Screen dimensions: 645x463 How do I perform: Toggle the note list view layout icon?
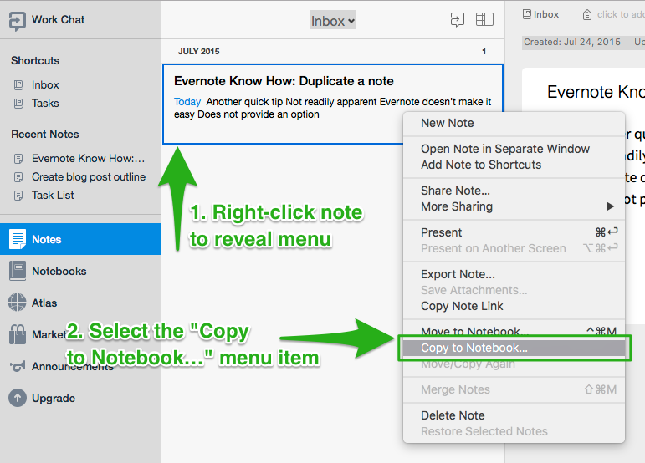pos(484,19)
